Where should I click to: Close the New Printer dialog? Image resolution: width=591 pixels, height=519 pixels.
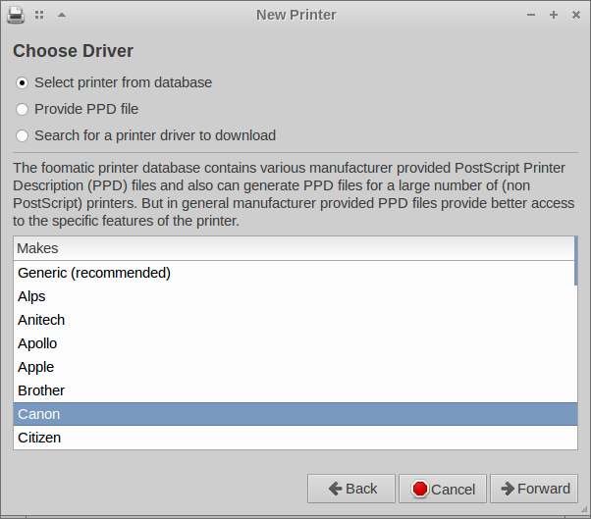click(x=575, y=15)
